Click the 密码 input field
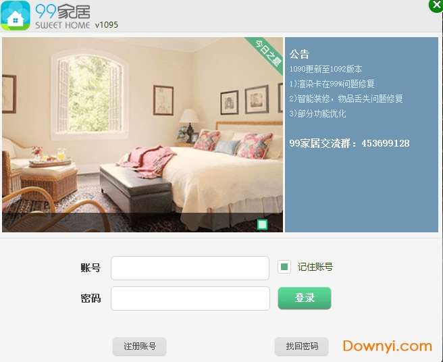 pos(190,299)
